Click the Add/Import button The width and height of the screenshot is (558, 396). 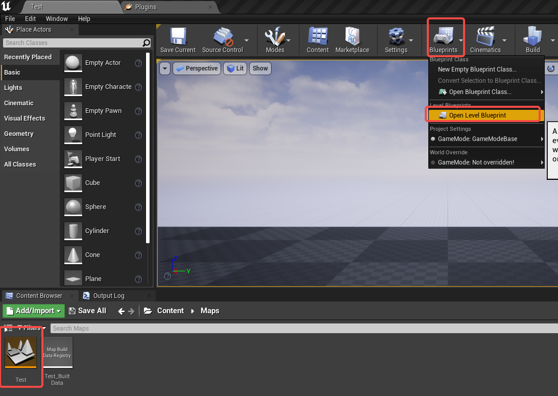(34, 311)
